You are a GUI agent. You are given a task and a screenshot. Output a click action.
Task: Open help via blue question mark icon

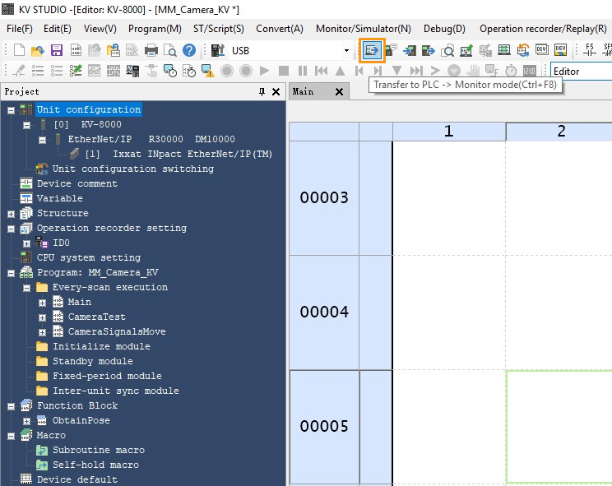(x=188, y=51)
